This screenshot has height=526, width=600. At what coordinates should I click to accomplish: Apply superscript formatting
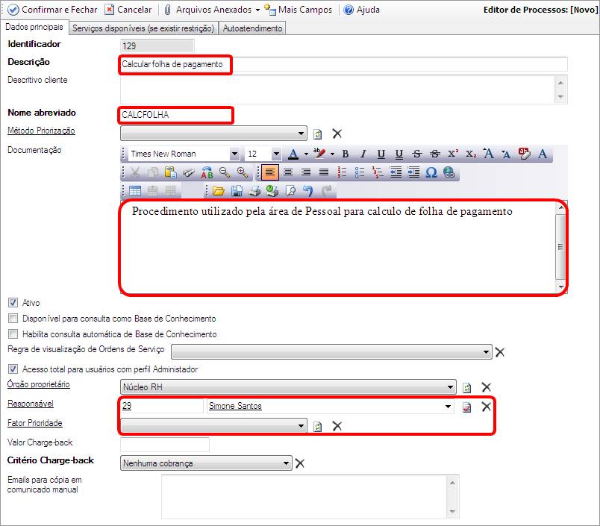click(453, 154)
